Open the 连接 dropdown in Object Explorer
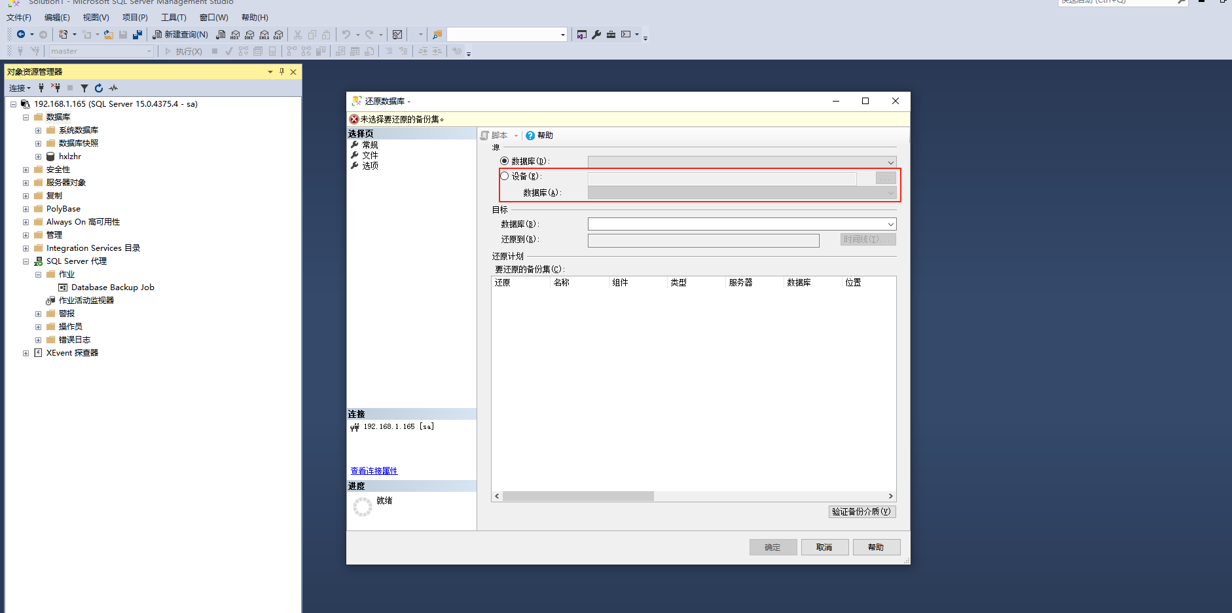1232x613 pixels. pyautogui.click(x=20, y=88)
